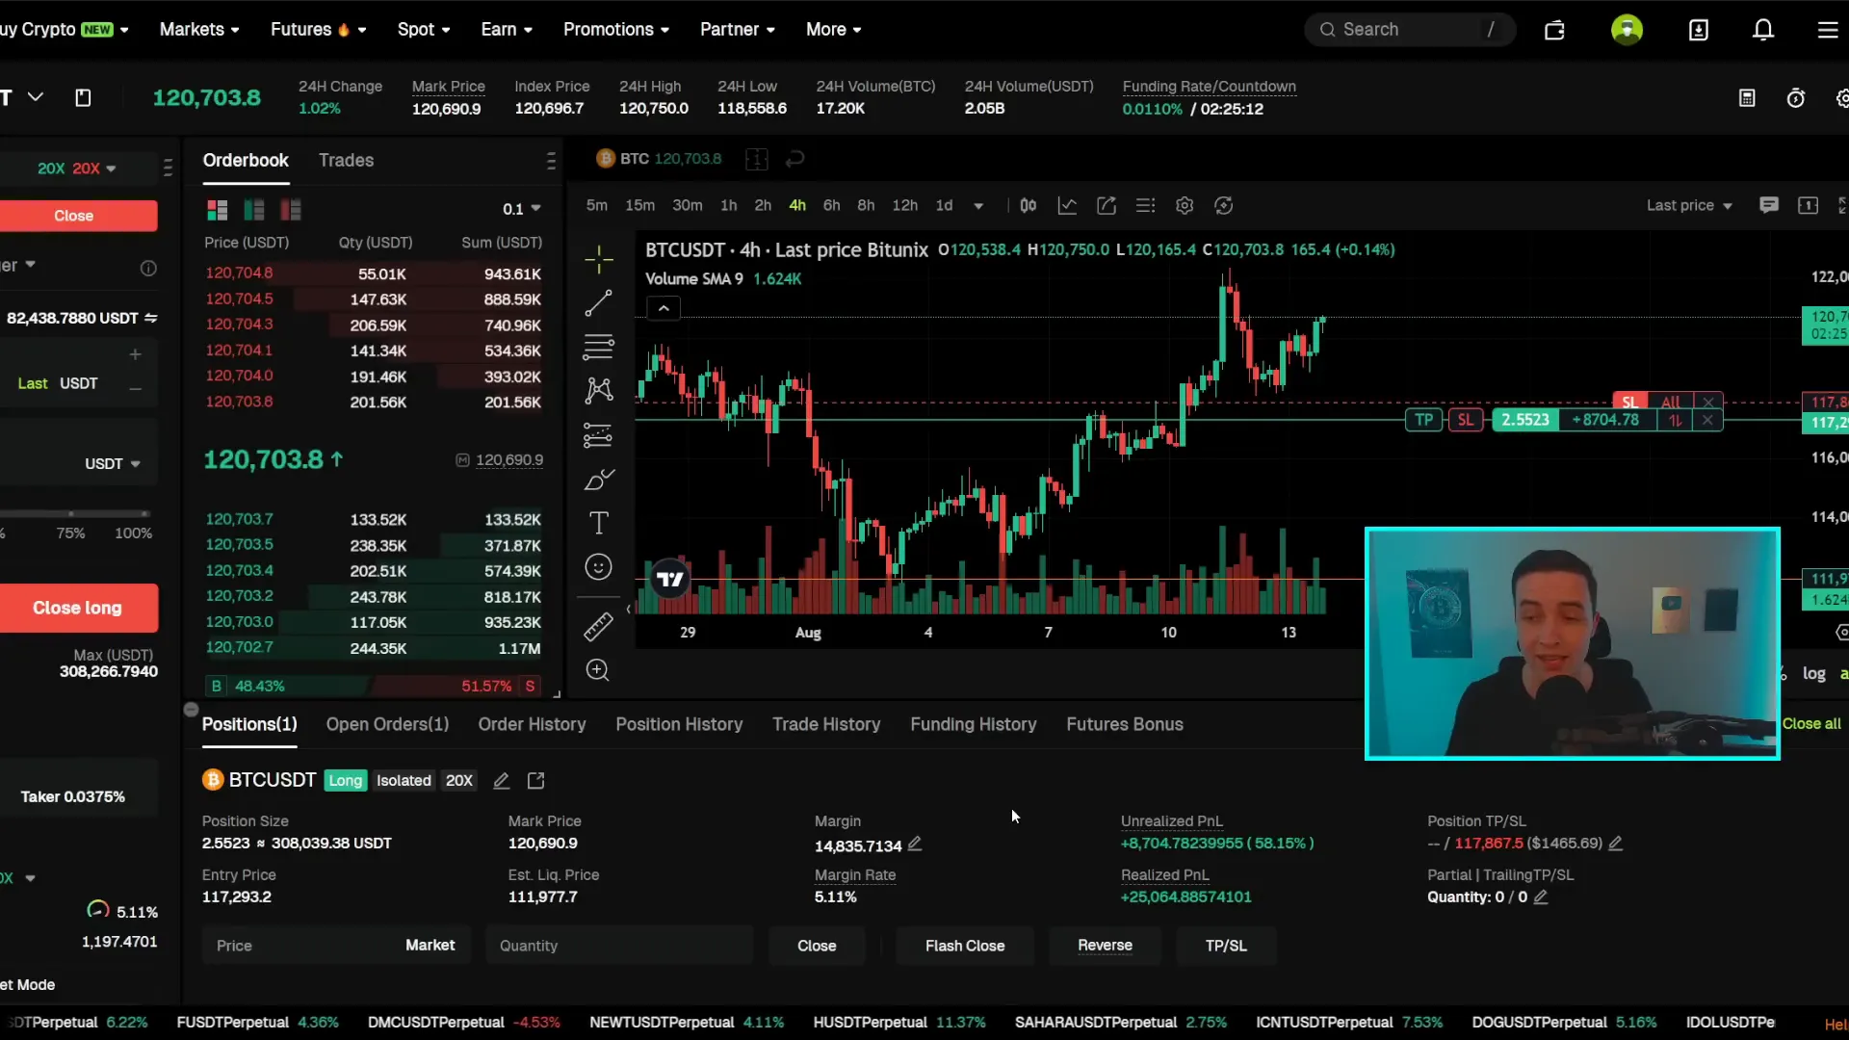Open the Open Orders(1) tab

(387, 724)
